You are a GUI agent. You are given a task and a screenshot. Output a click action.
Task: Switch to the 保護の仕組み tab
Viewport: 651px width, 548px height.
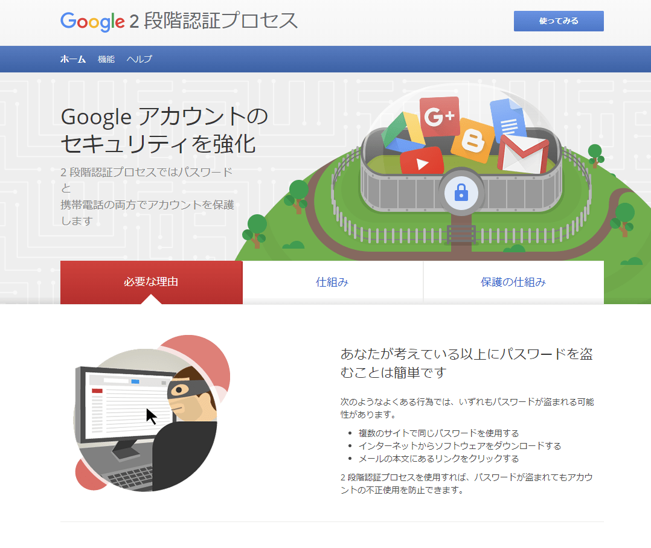513,282
